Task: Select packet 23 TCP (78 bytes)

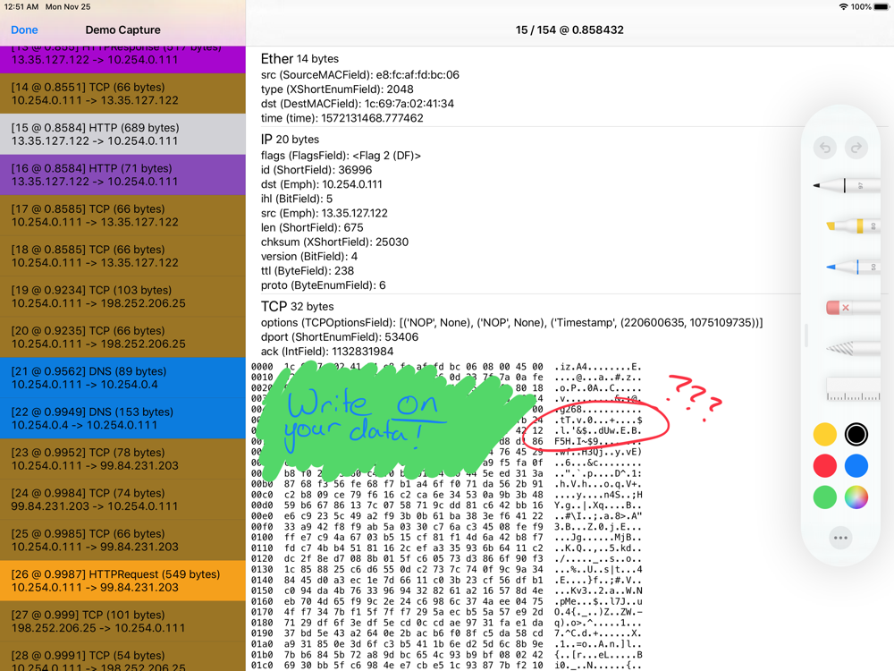Action: pyautogui.click(x=122, y=459)
